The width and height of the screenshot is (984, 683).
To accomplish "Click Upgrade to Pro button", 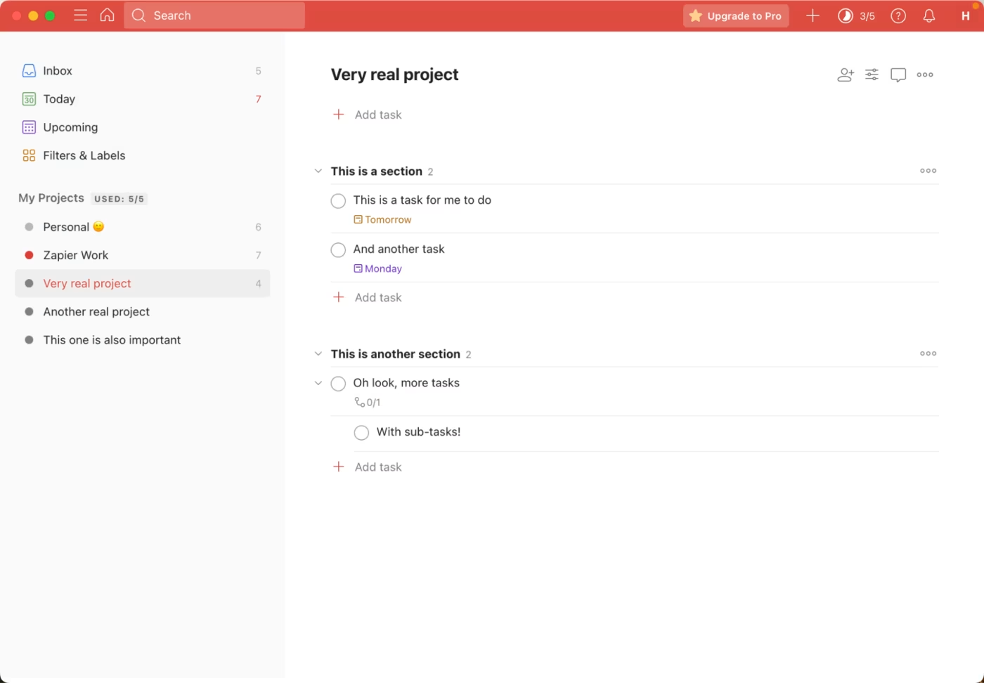I will [736, 15].
